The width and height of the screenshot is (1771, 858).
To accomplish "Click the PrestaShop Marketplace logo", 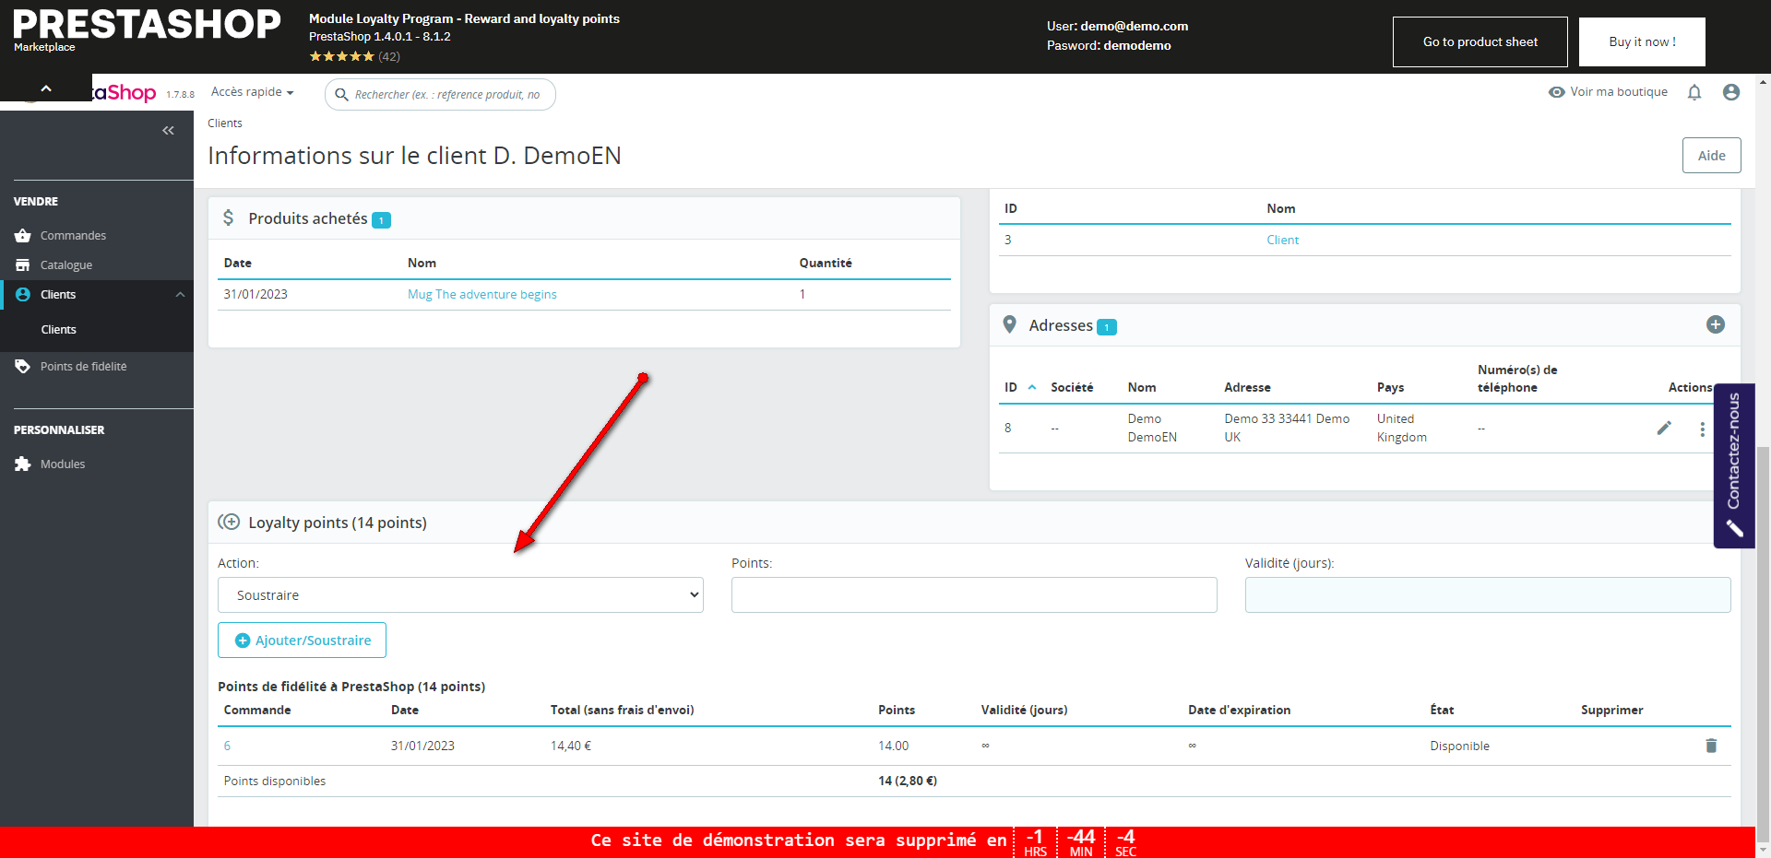I will coord(146,29).
